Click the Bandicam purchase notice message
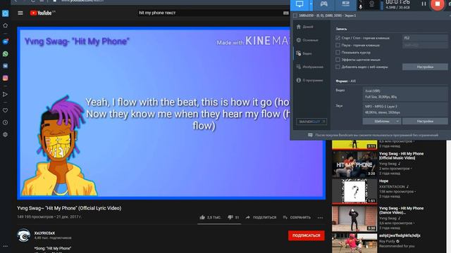Screen dimensions: 451x253 click(373, 135)
